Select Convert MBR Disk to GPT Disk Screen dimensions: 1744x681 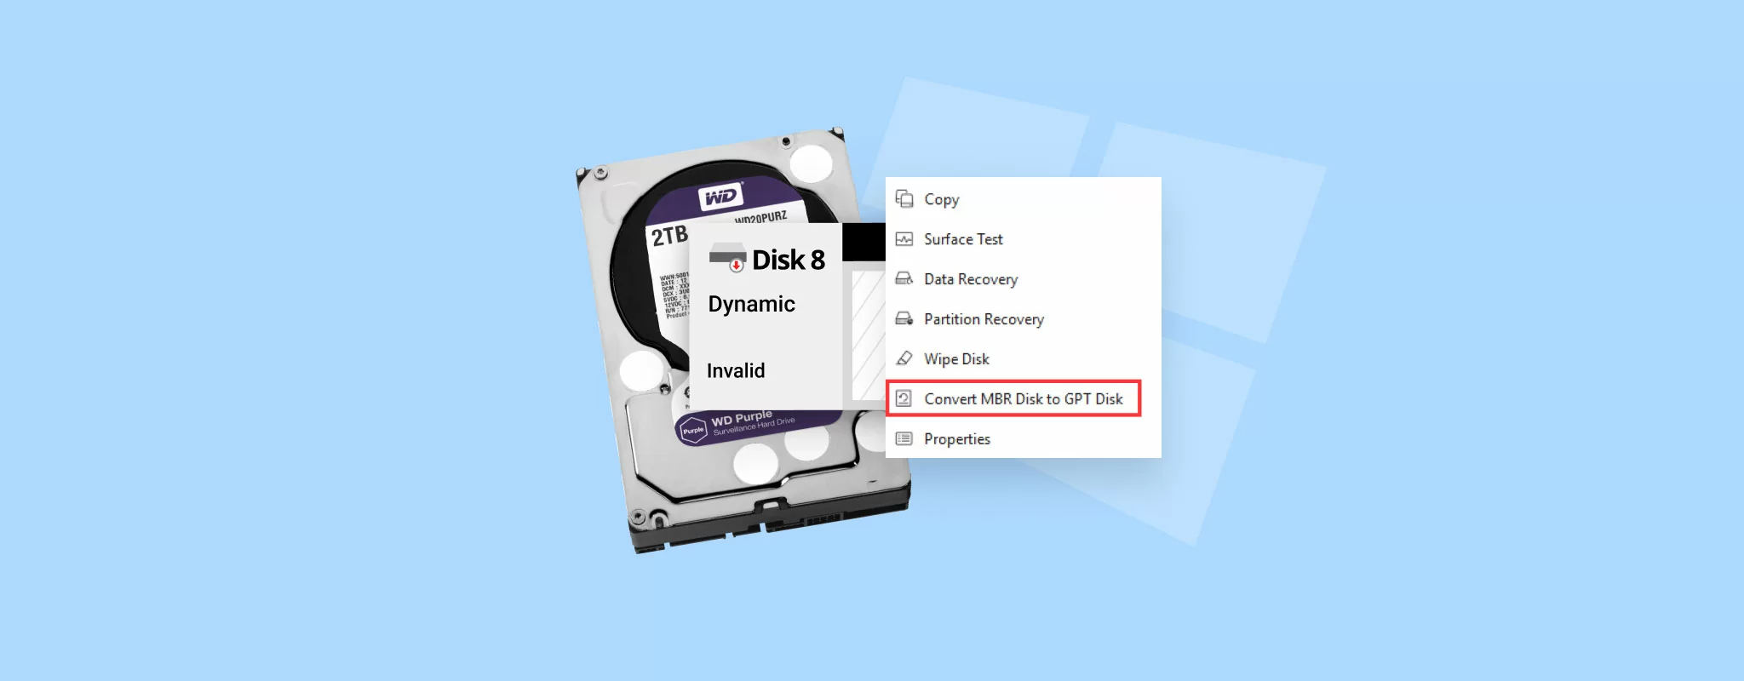tap(1013, 398)
